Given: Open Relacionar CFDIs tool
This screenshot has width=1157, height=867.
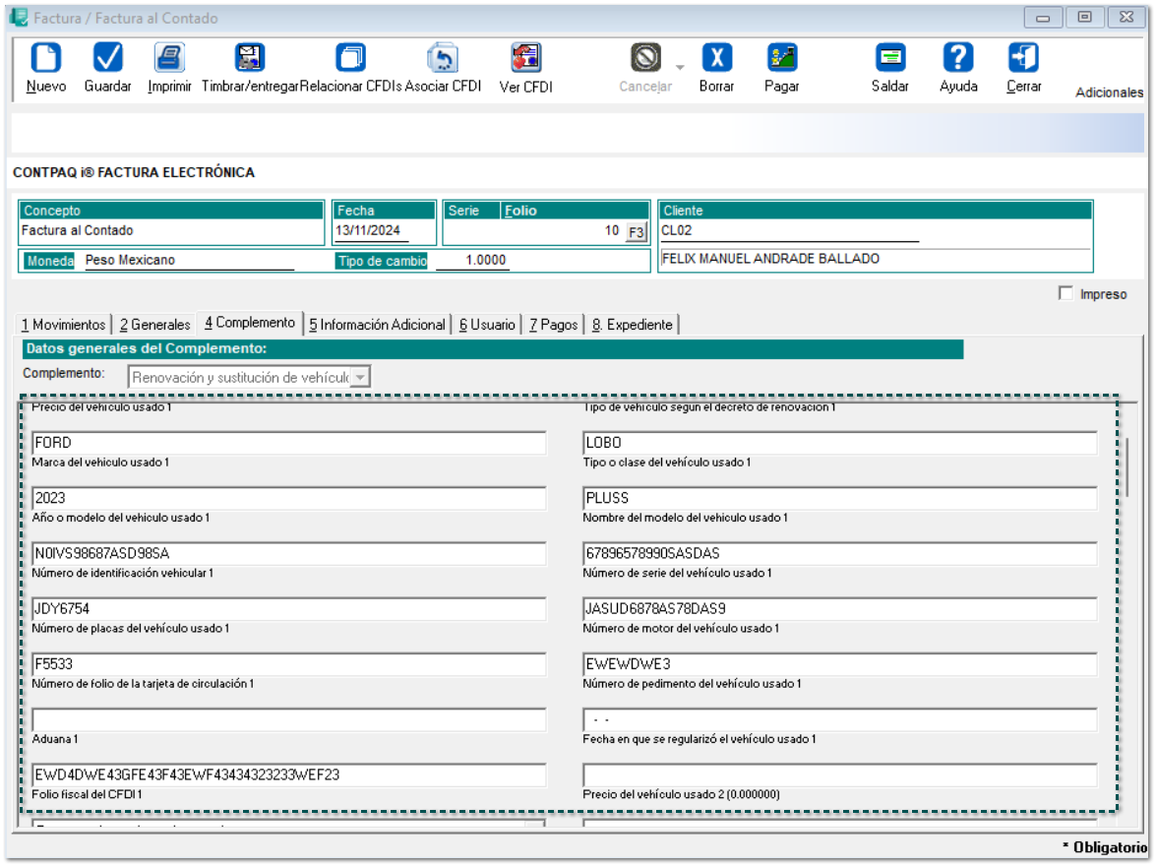Looking at the screenshot, I should pos(350,59).
